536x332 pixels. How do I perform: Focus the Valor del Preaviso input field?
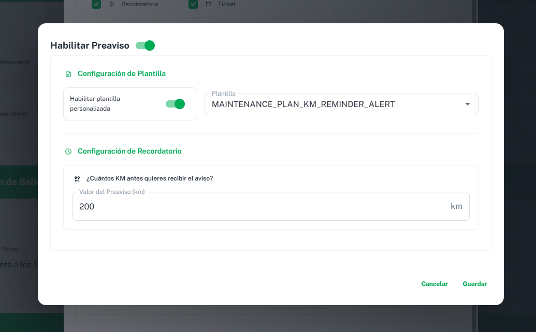[259, 206]
